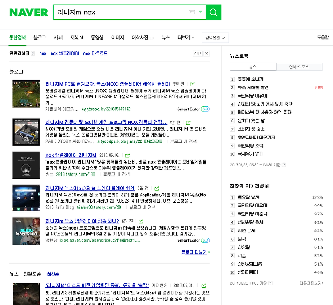Click eggbread.kr URL link
Image resolution: width=333 pixels, height=305 pixels.
[x=106, y=109]
